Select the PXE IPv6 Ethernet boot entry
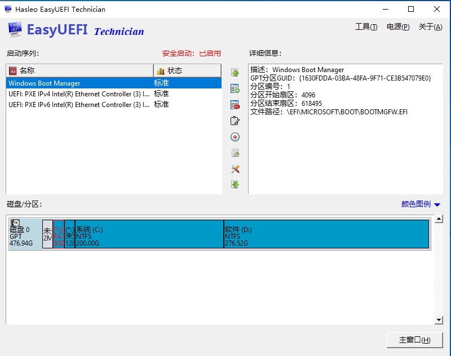This screenshot has width=451, height=356. click(79, 105)
